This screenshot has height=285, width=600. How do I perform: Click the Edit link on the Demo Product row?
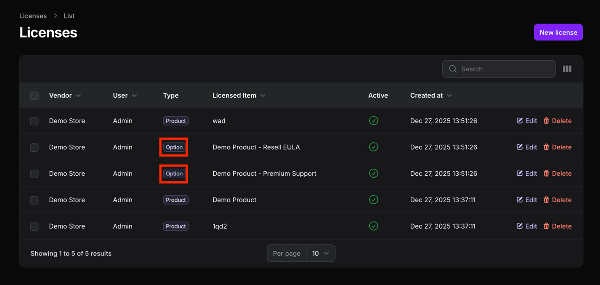click(527, 199)
